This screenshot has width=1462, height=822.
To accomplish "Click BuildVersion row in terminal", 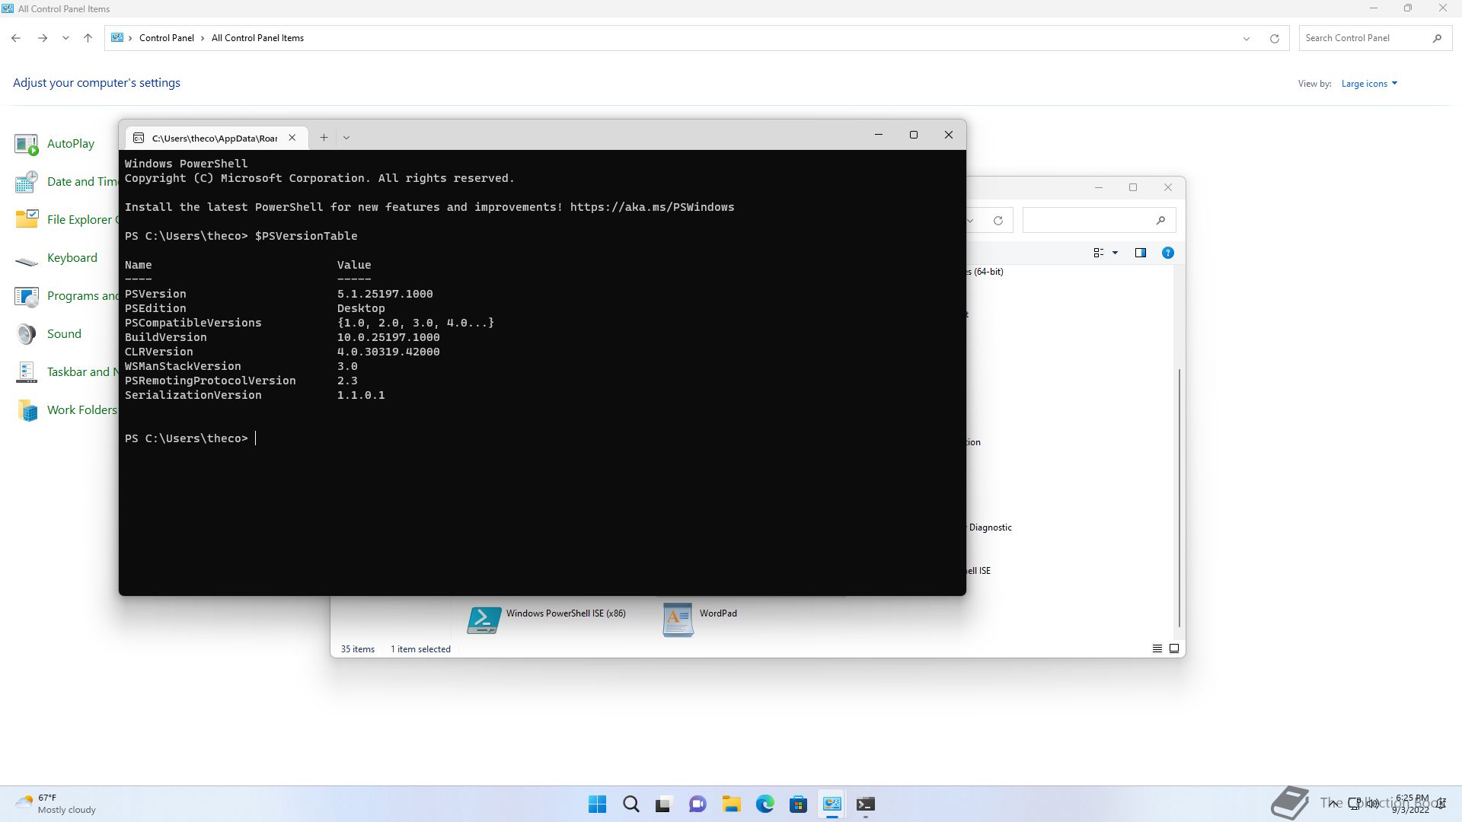I will (x=282, y=337).
